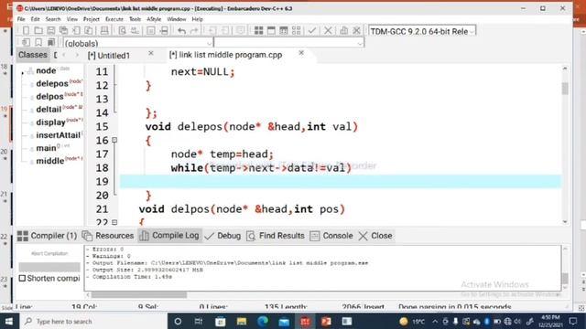Open the empty function dropdown beside (globals)

(x=289, y=43)
